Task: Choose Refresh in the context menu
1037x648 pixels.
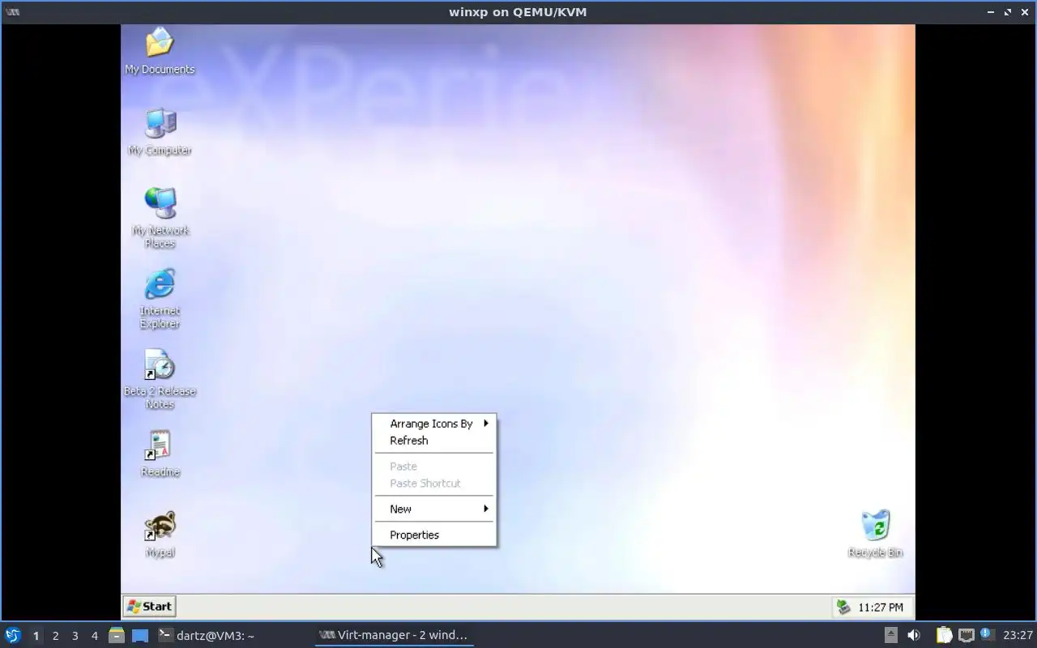Action: pos(434,441)
